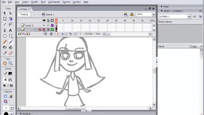Click the stroke color swatch
Image resolution: width=204 pixels, height=115 pixels.
10,73
